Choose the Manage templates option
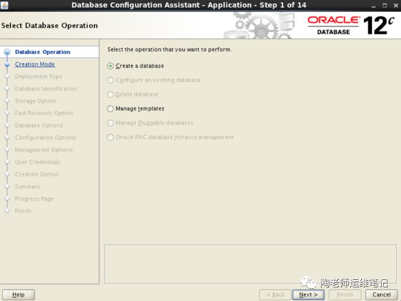The image size is (401, 301). [110, 109]
